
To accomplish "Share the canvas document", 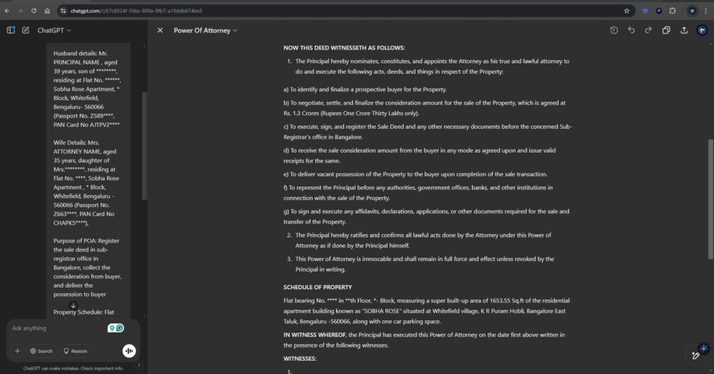I will coord(683,30).
